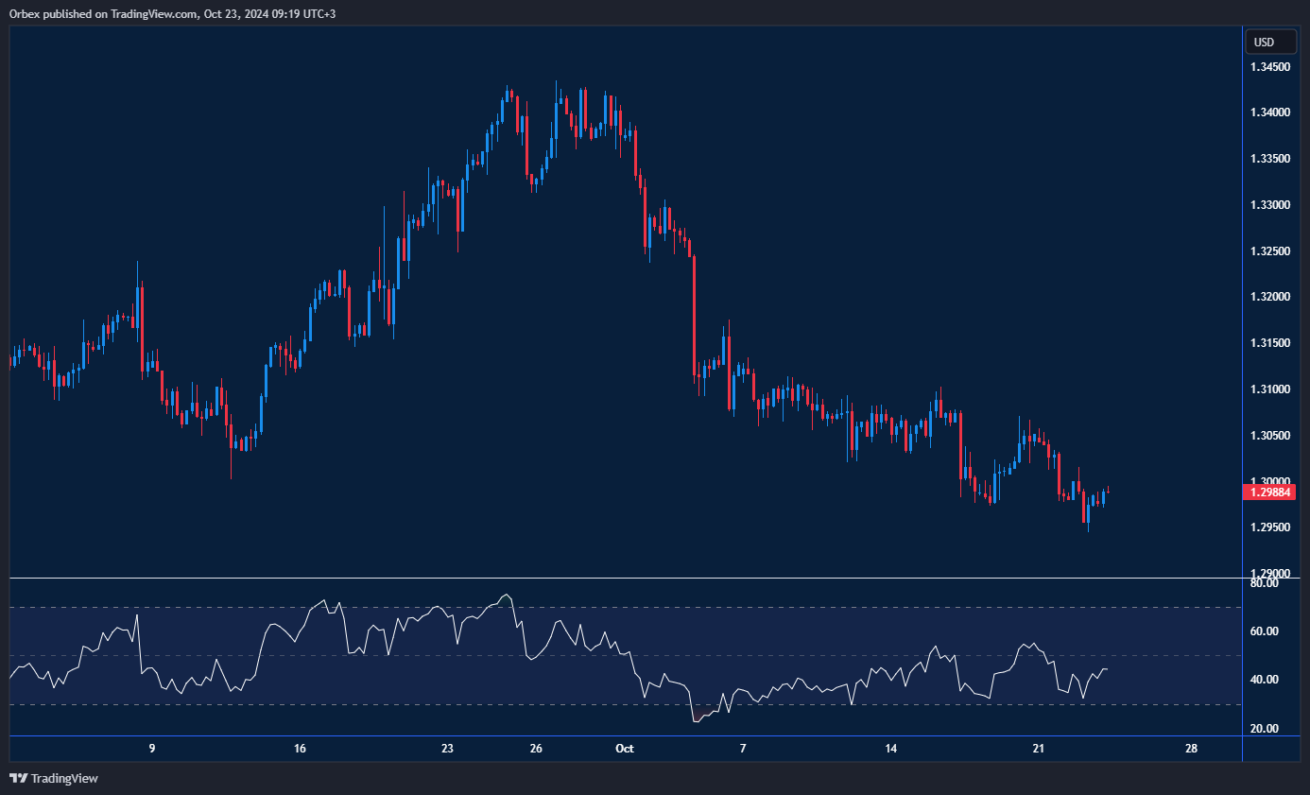The width and height of the screenshot is (1310, 795).
Task: Select the 1.32000 price axis label
Action: point(1270,297)
